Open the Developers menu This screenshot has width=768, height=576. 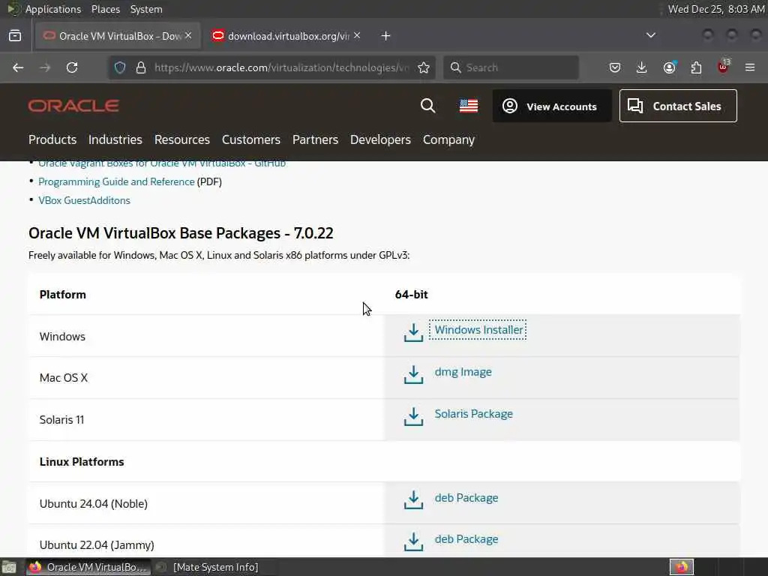coord(380,139)
